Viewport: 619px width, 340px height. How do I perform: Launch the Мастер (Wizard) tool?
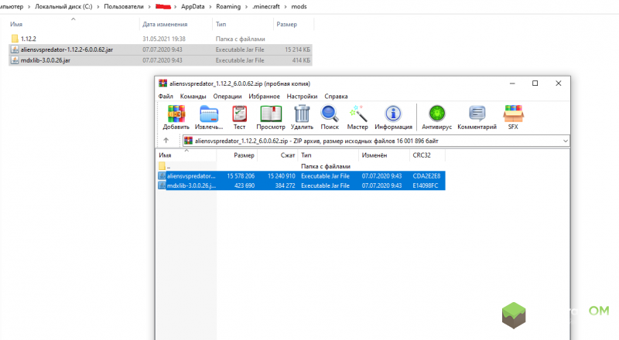[x=357, y=117]
